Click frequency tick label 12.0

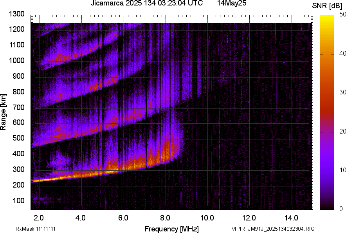pos(249,218)
